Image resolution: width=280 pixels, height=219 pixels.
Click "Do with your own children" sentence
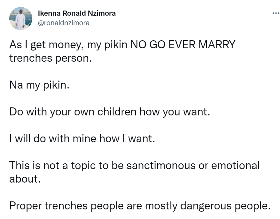(110, 113)
